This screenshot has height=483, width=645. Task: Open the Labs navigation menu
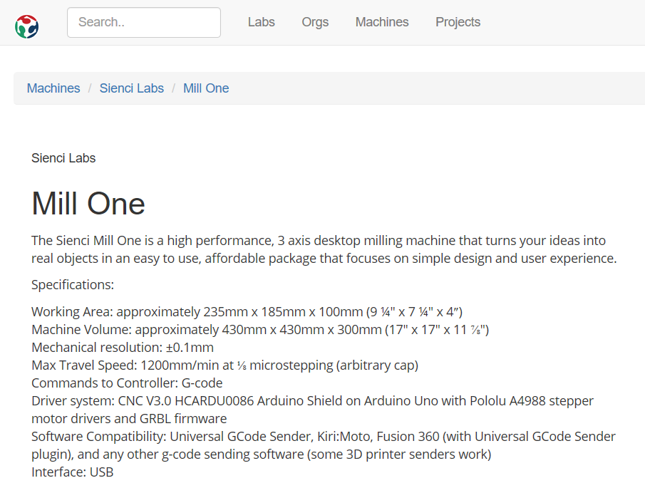tap(262, 22)
